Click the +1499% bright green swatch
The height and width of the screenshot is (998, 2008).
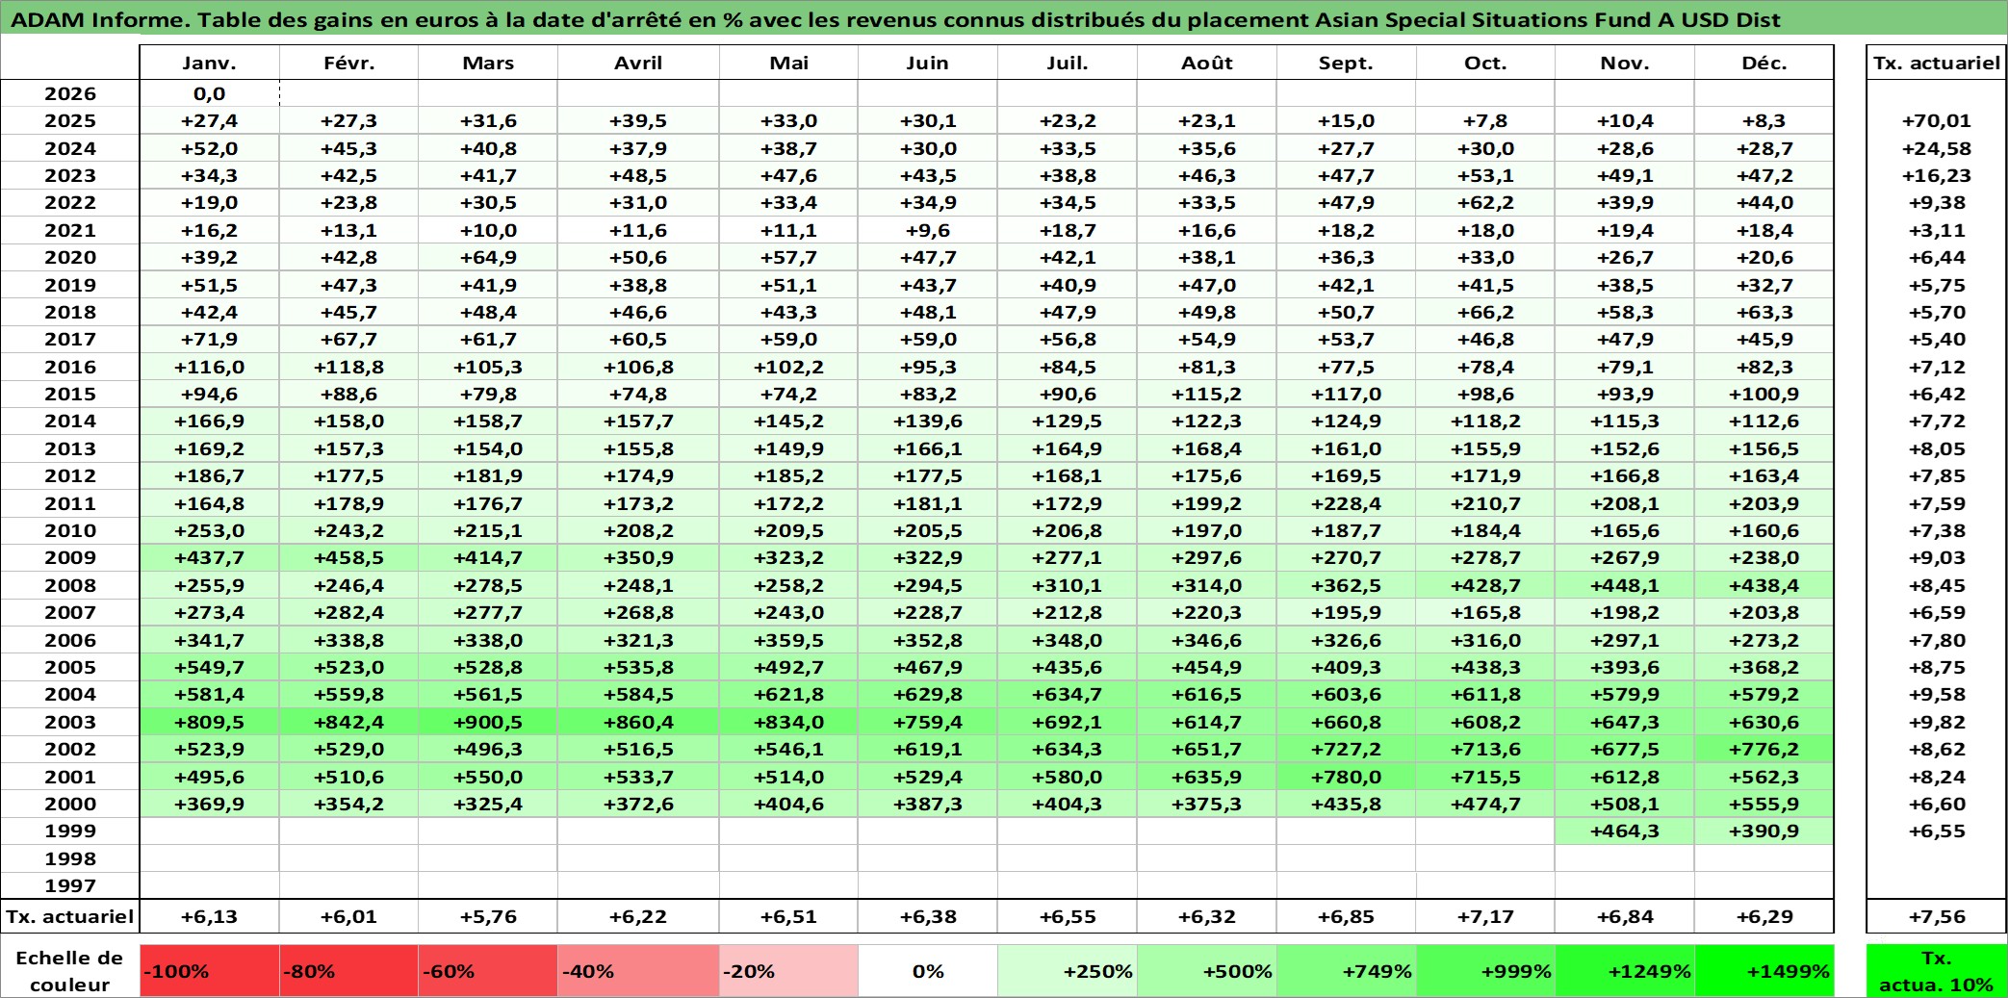pyautogui.click(x=1764, y=971)
